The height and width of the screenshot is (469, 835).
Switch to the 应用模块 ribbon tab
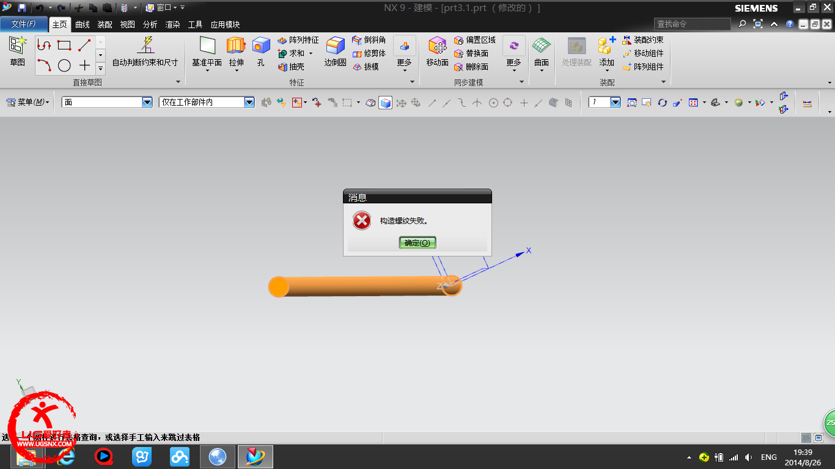coord(225,24)
